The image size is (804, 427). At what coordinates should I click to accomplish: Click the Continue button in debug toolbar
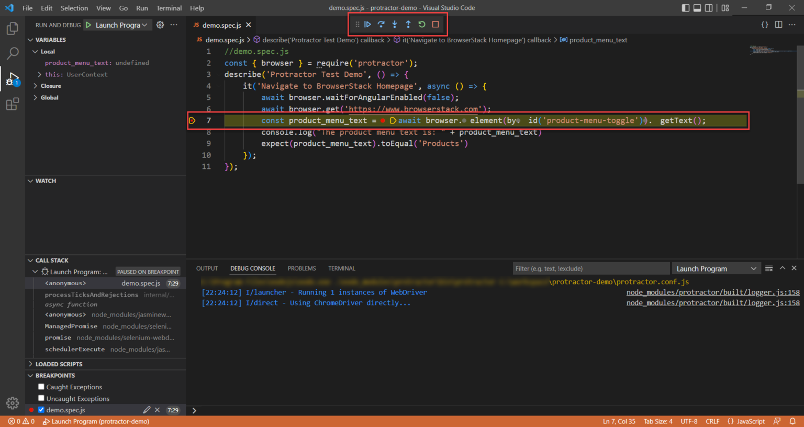[x=367, y=25]
